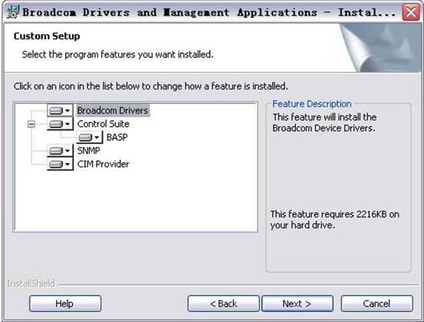
Task: Go back with the Back button
Action: [223, 304]
